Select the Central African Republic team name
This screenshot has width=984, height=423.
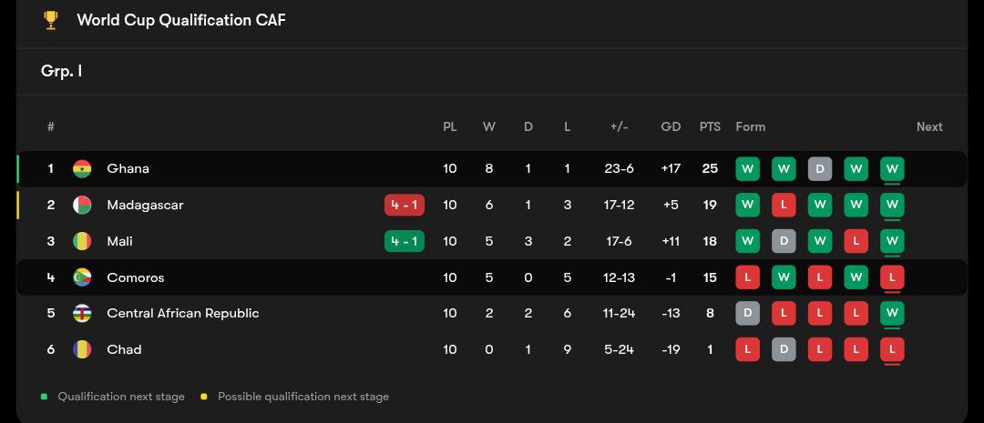[x=182, y=314]
